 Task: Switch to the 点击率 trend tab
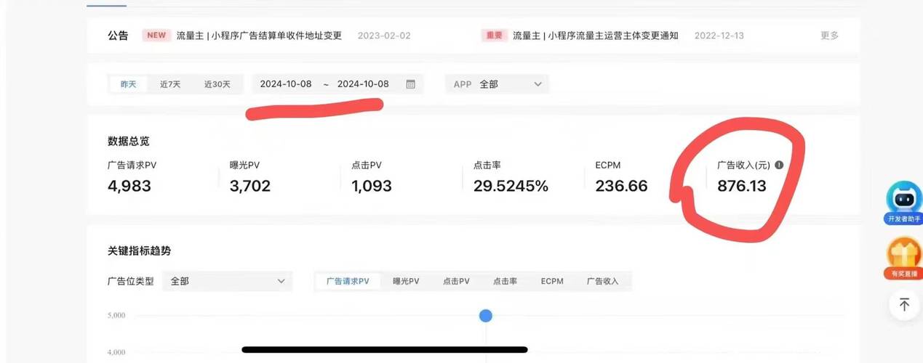505,281
